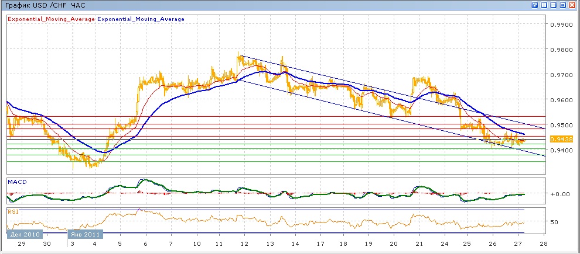Tile chart horizontally using two-row icon

(554, 5)
